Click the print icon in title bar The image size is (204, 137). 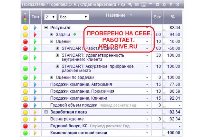pyautogui.click(x=164, y=4)
